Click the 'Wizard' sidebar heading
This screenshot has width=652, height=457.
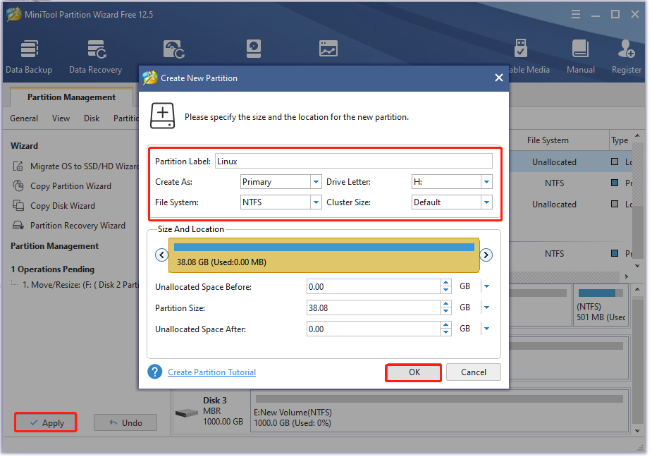pyautogui.click(x=25, y=147)
